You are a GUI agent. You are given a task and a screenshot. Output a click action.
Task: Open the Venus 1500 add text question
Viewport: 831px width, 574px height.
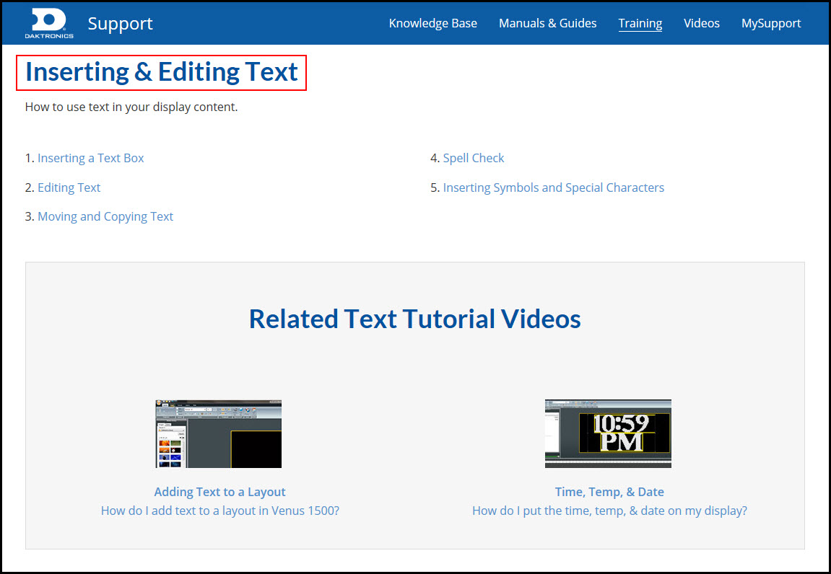pyautogui.click(x=219, y=510)
